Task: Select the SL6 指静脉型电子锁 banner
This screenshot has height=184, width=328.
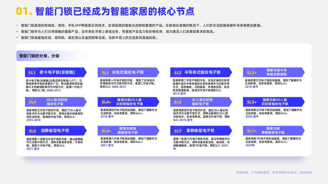Action: coord(55,131)
